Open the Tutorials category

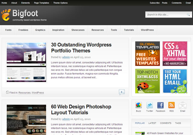pyautogui.click(x=129, y=30)
